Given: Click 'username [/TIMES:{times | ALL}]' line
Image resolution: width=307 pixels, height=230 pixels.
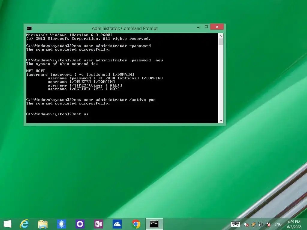Looking at the screenshot, I should coord(85,85).
